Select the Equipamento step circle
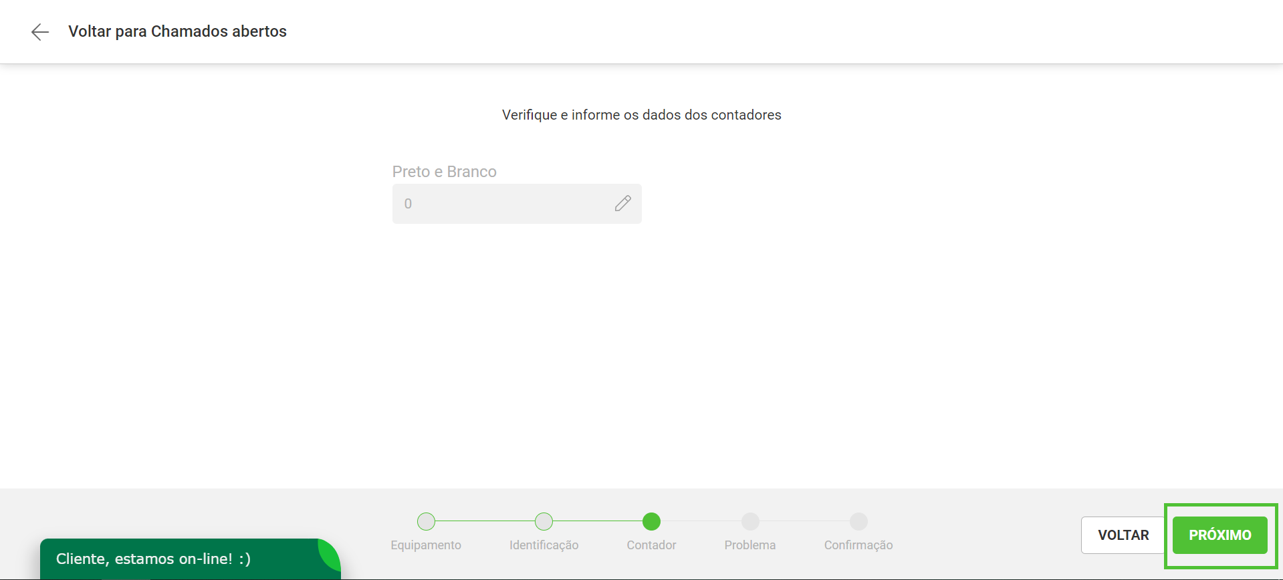1283x580 pixels. click(426, 521)
